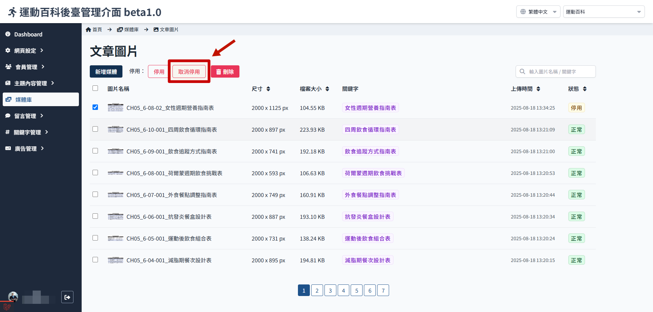
Task: Check the CH05_6-04-001 減脂期餐次設計表 row
Action: pos(95,260)
